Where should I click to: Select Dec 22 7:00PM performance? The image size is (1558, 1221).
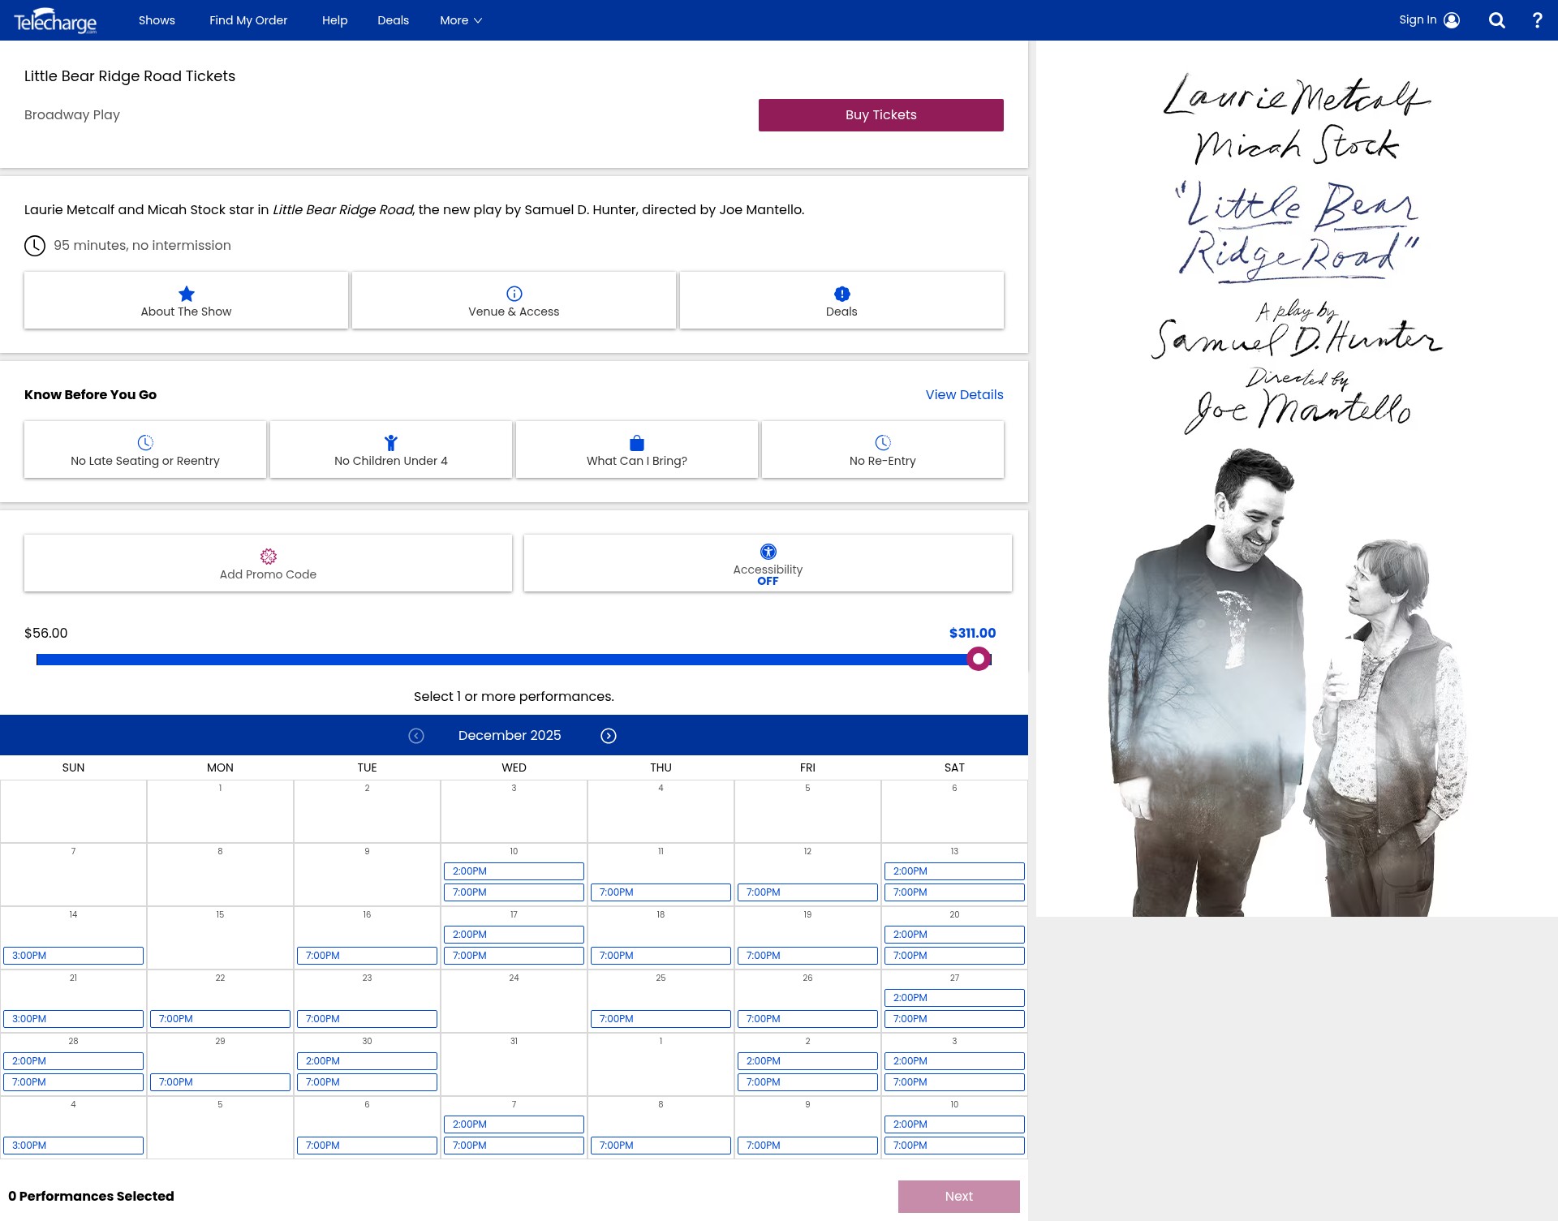[220, 1019]
